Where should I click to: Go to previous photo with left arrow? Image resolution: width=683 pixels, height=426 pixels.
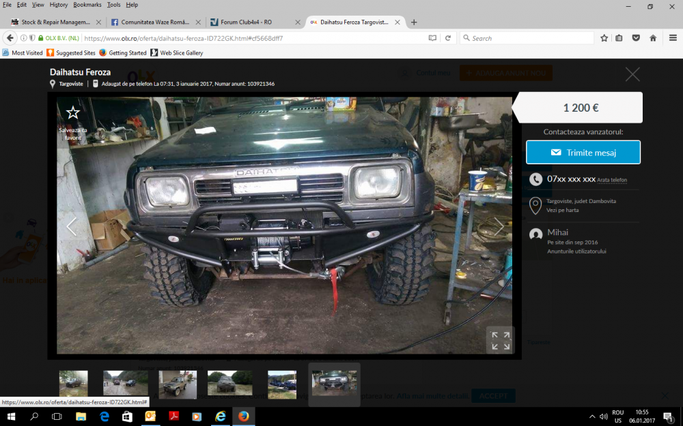pos(72,226)
